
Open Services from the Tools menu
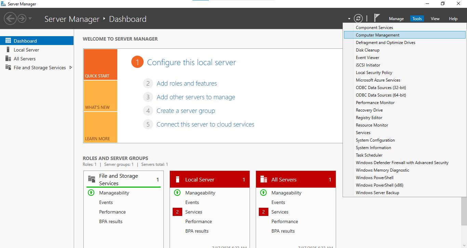pos(405,133)
